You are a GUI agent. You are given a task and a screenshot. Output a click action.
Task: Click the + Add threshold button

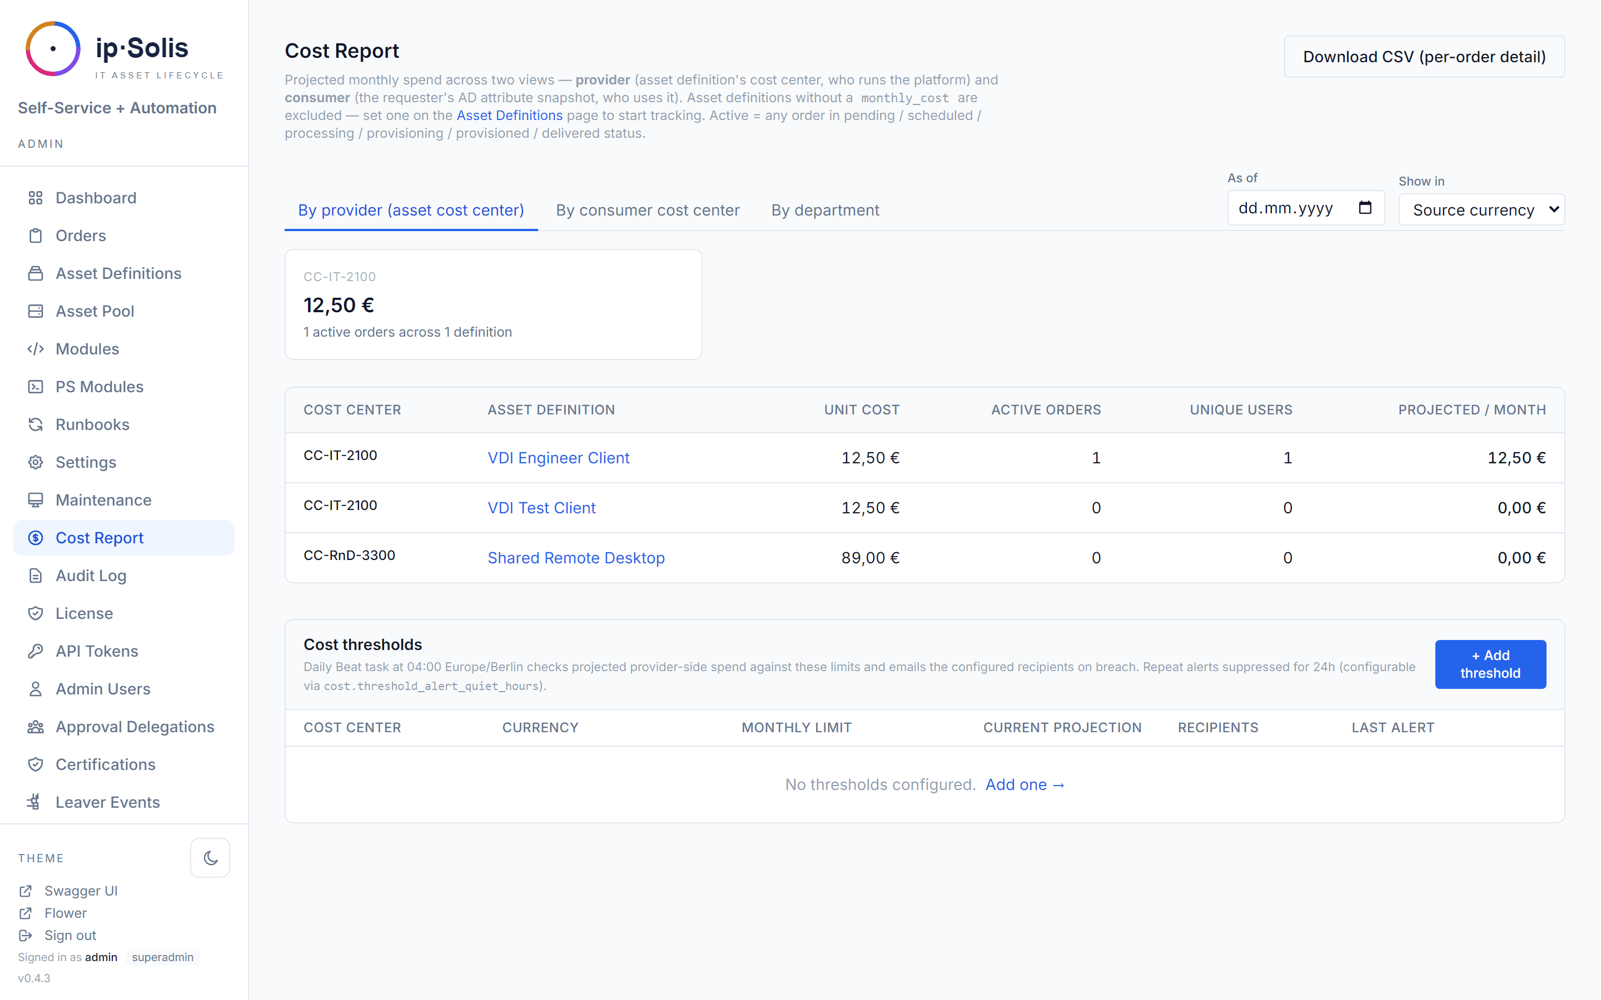coord(1490,664)
